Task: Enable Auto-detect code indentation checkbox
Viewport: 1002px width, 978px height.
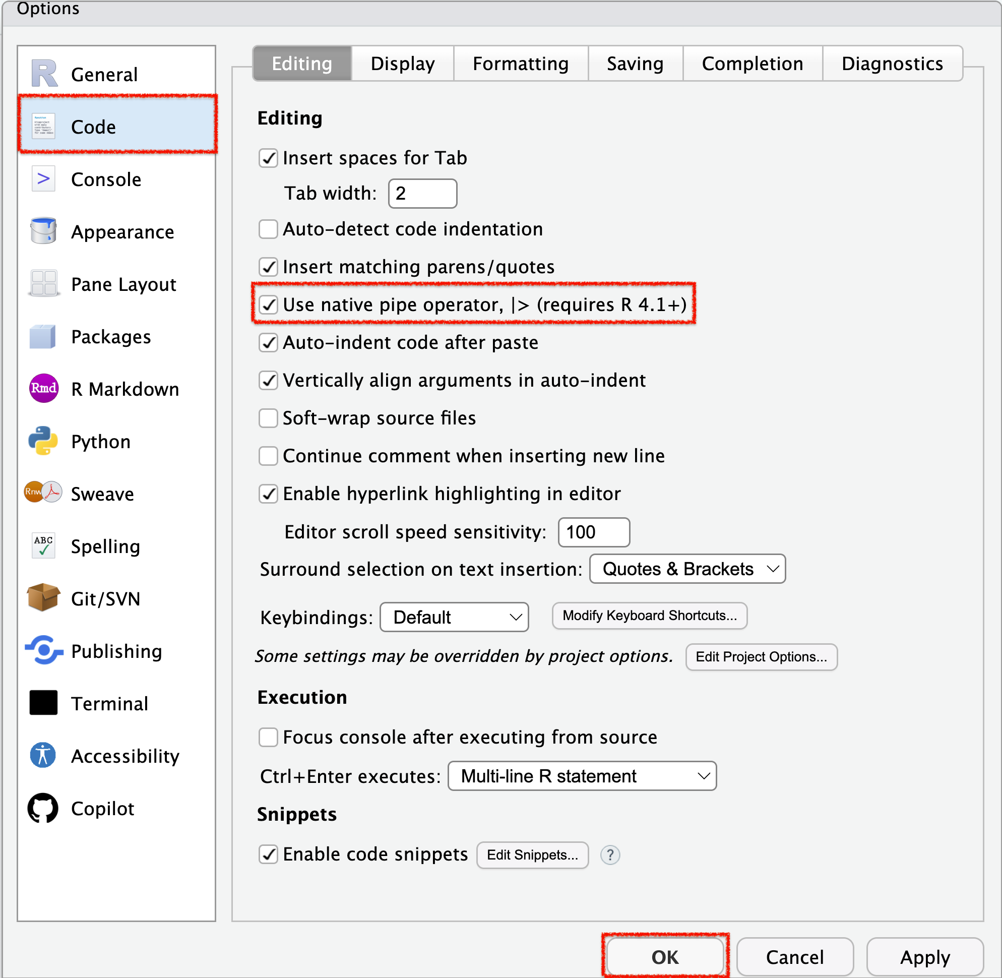Action: [x=268, y=229]
